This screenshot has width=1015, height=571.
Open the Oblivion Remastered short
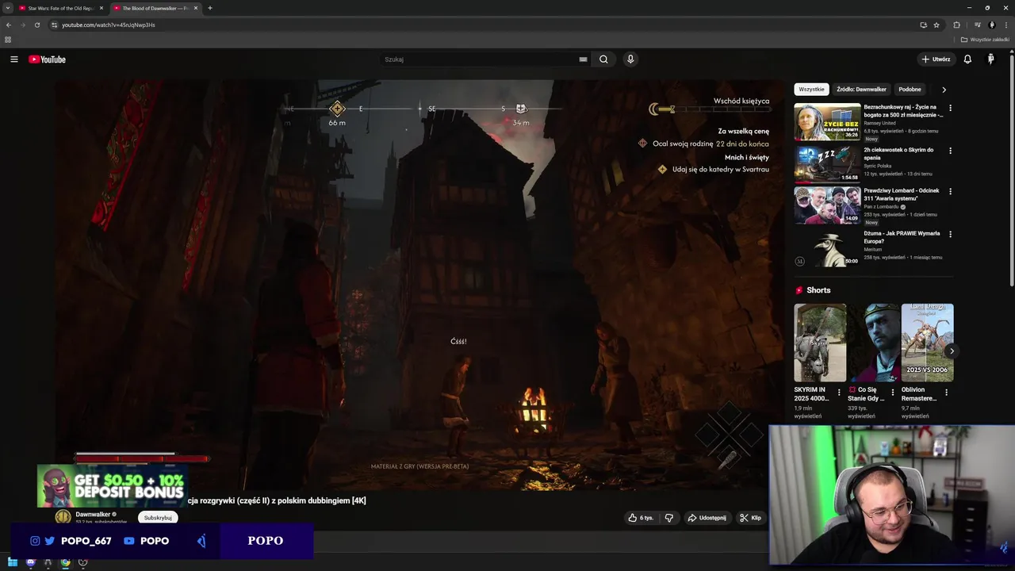(x=927, y=343)
